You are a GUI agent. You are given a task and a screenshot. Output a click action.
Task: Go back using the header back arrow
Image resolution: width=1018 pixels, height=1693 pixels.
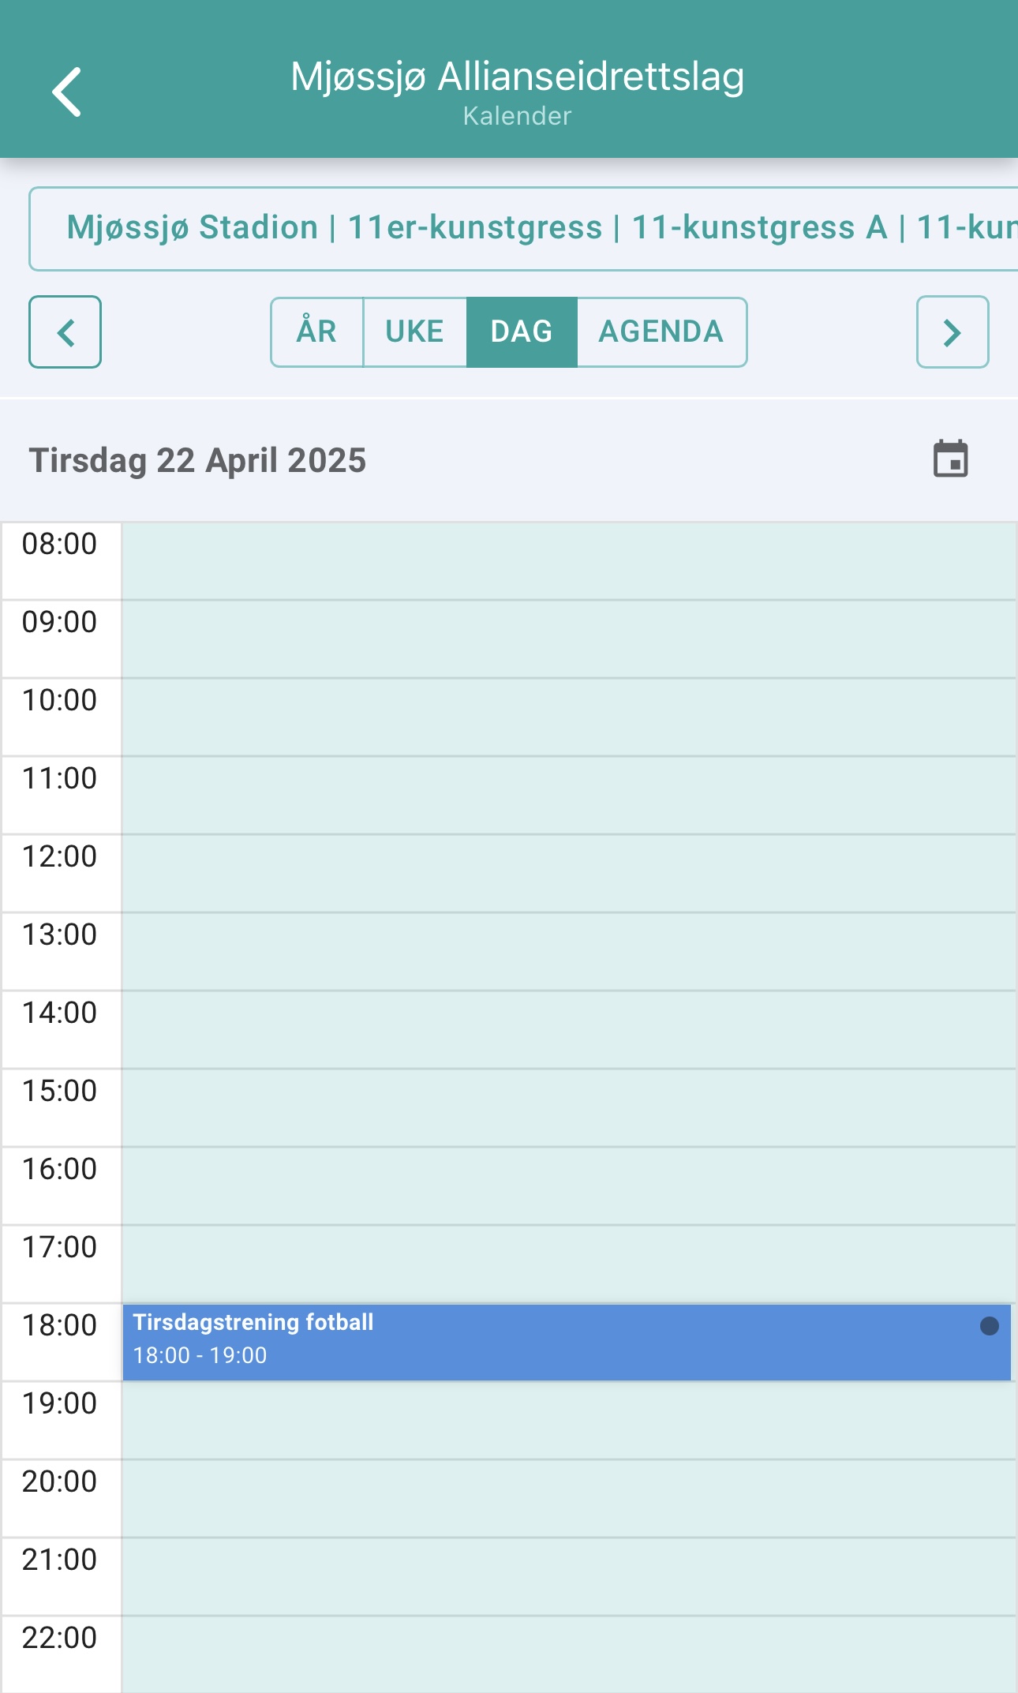pyautogui.click(x=66, y=92)
